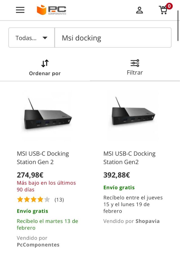Click the sort arrows icon

pyautogui.click(x=45, y=63)
